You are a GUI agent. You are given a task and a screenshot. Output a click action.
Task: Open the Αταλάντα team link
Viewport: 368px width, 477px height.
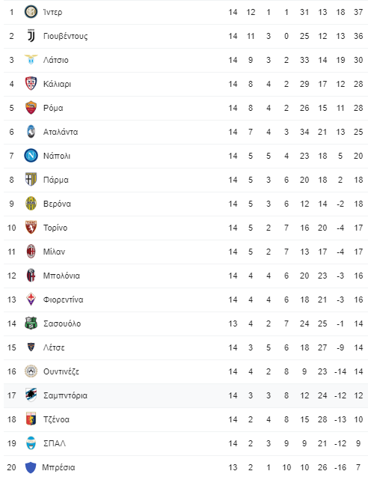coord(61,132)
